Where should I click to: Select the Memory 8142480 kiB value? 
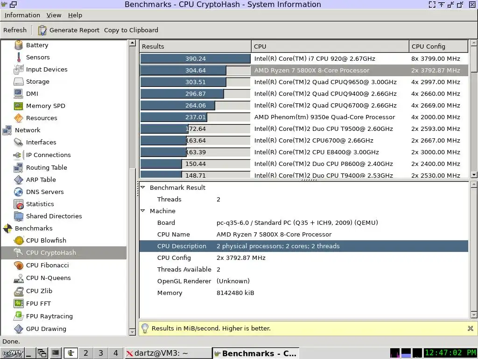[x=235, y=293]
